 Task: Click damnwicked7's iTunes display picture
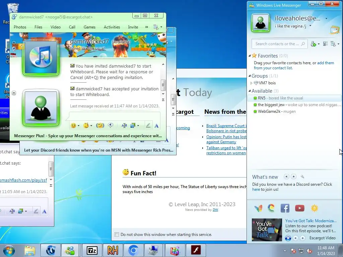click(x=41, y=58)
